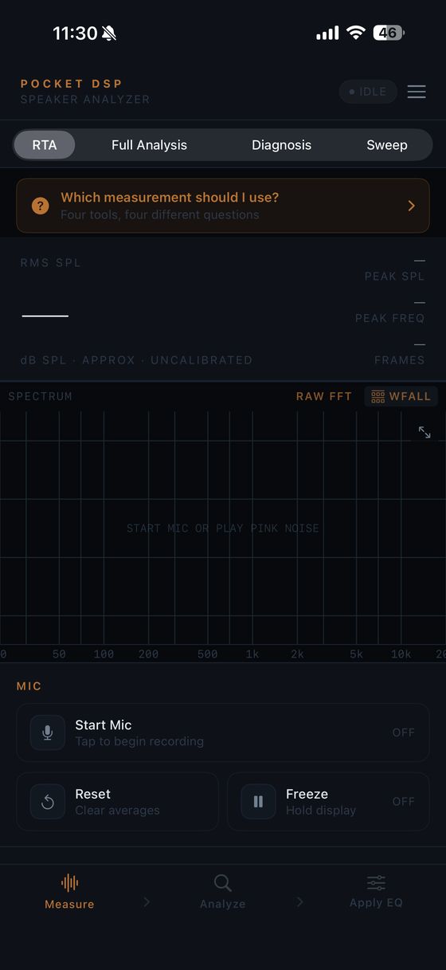Tap the Wi-Fi status icon
The image size is (446, 970).
pyautogui.click(x=356, y=33)
